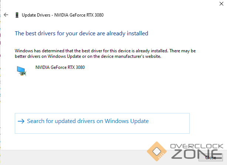Image resolution: width=227 pixels, height=165 pixels.
Task: Select the NVIDIA GeForce RTX 3080 device label
Action: coord(60,67)
